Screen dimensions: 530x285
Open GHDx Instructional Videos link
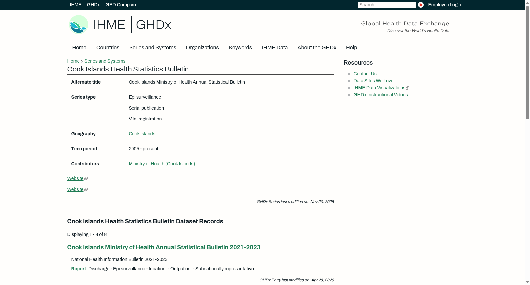(x=381, y=95)
